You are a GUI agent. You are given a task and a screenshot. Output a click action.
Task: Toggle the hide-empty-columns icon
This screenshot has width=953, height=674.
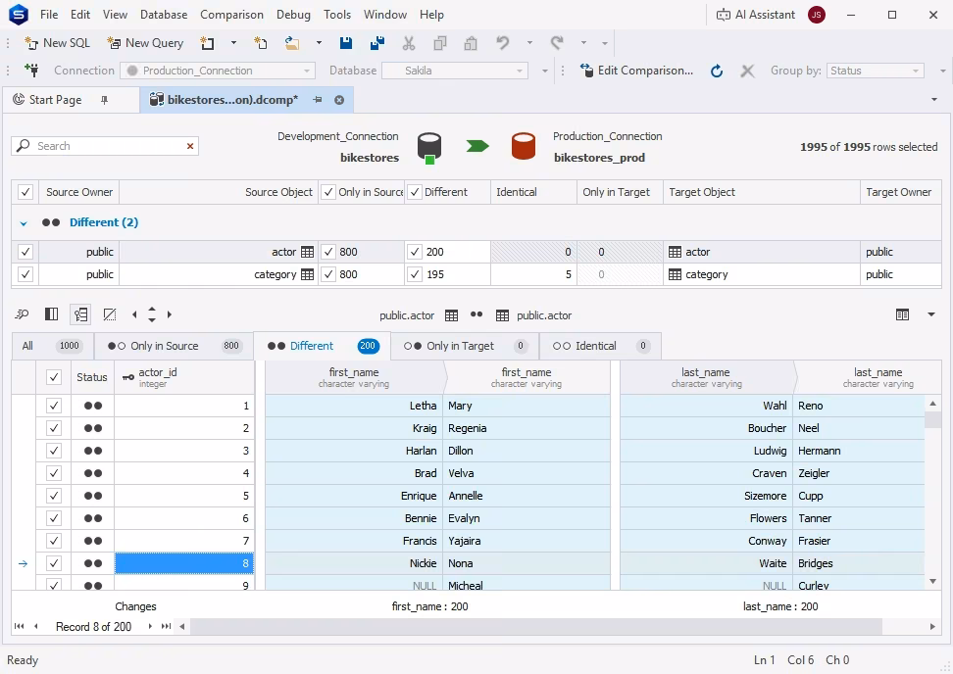110,314
